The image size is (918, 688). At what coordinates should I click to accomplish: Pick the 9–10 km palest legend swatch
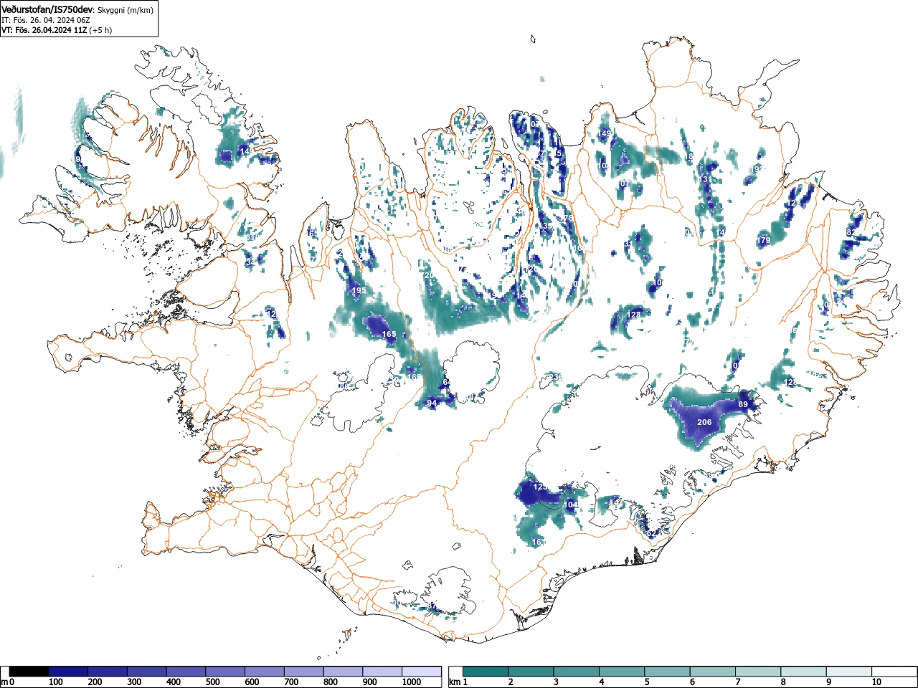point(850,672)
